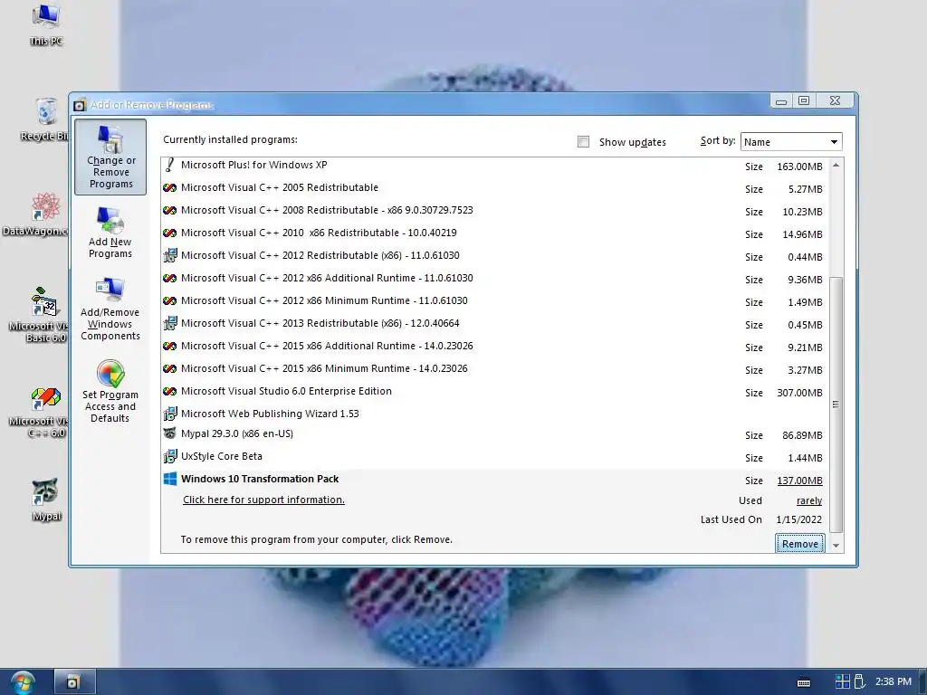The height and width of the screenshot is (695, 927).
Task: Click the 1/15/2022 last used date
Action: 798,520
